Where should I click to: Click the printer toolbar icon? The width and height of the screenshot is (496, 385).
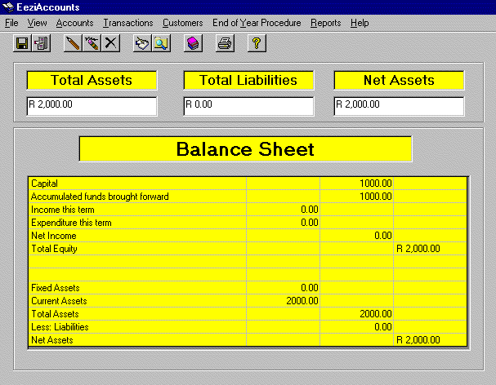pyautogui.click(x=225, y=43)
